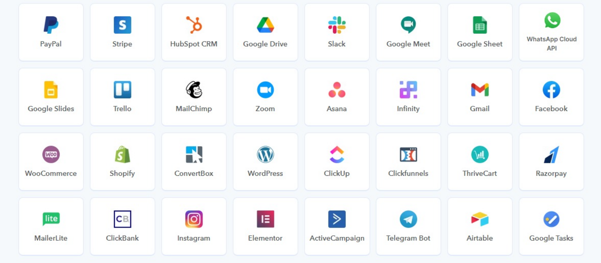Choose the Airtable integration card
601x263 pixels.
tap(480, 226)
